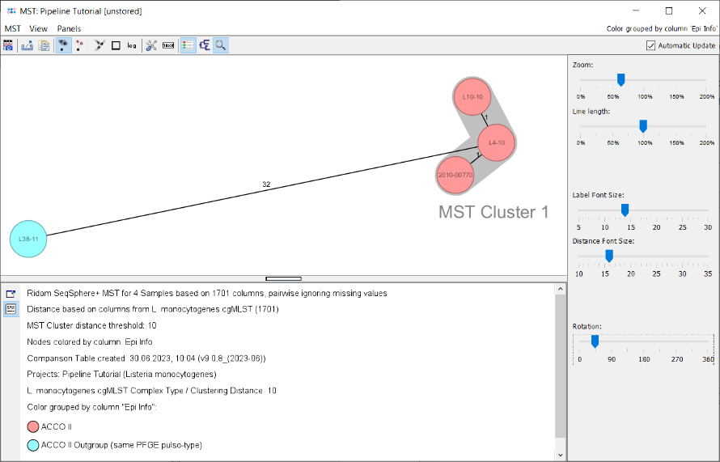Click the horizontal split pane handle
Viewport: 720px width, 462px height.
tap(284, 279)
